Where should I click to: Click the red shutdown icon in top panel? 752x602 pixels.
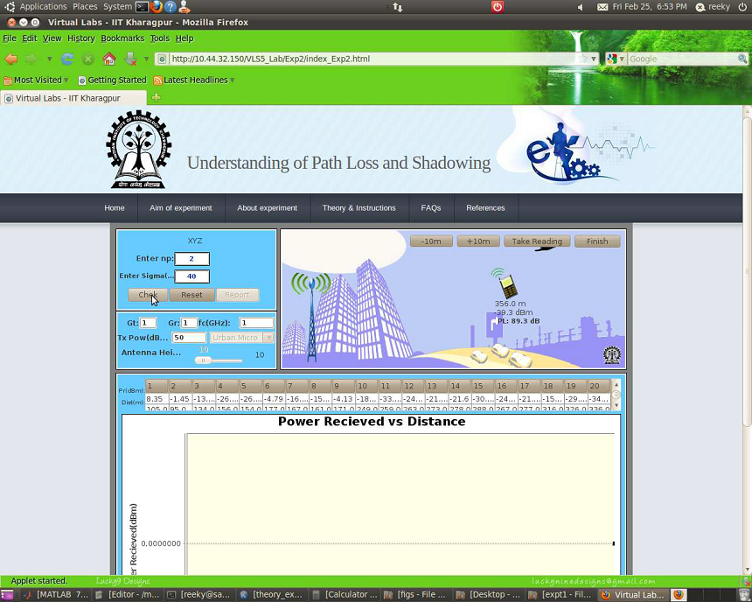pos(498,7)
